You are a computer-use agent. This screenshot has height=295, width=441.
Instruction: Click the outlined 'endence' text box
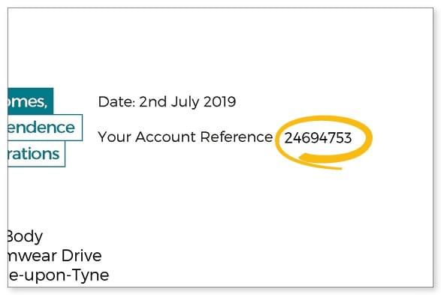tap(45, 128)
